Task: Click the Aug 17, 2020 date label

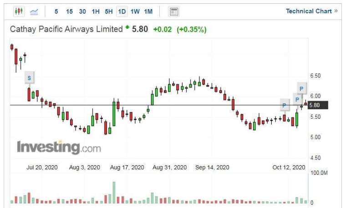Action: [127, 167]
